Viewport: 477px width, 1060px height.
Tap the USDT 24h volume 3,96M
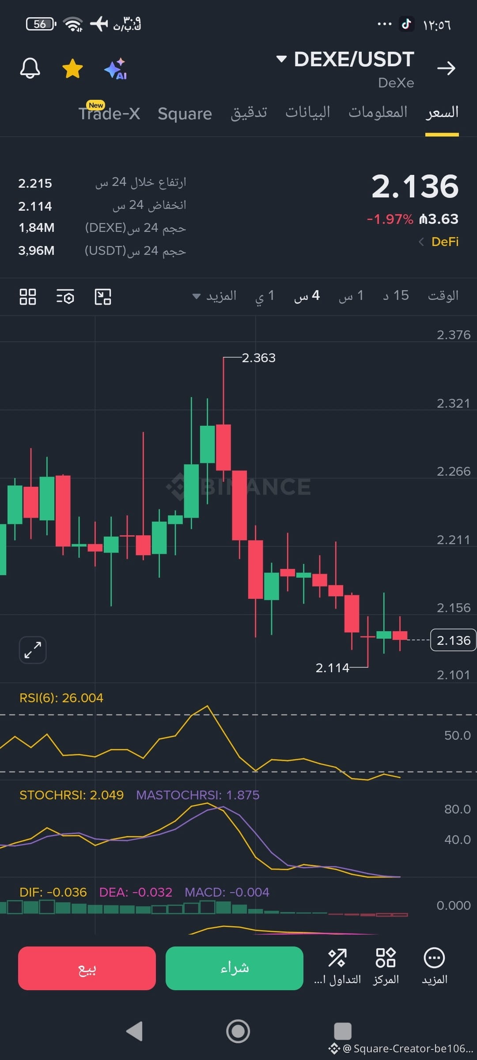point(36,251)
